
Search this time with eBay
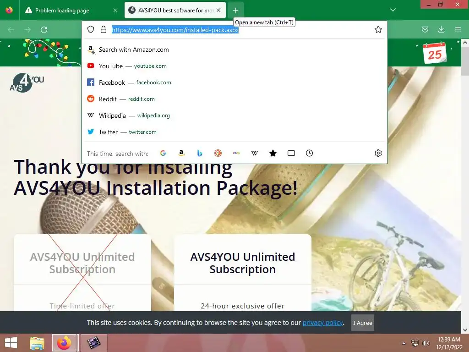coord(236,153)
